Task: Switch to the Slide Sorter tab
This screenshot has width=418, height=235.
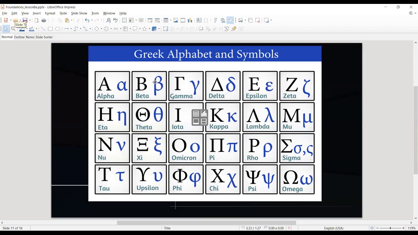Action: (x=44, y=37)
